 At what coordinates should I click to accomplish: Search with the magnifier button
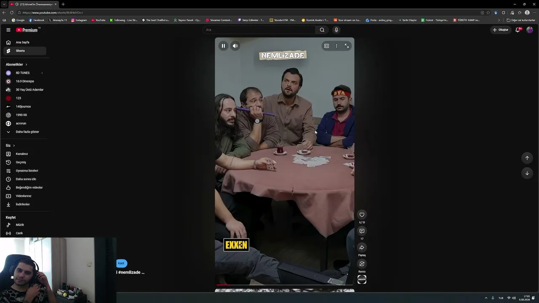(322, 30)
